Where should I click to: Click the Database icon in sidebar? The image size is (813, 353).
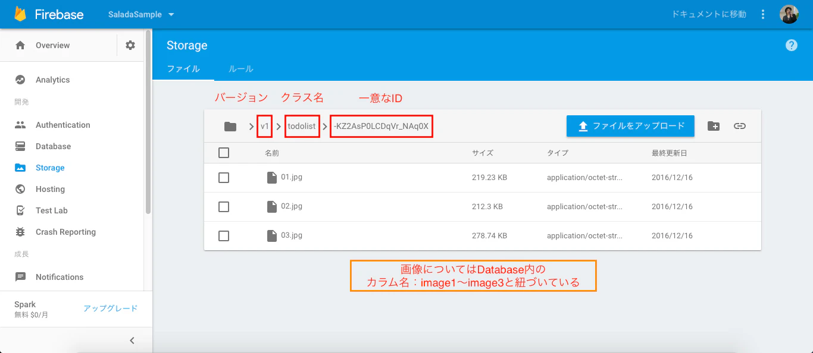tap(20, 146)
